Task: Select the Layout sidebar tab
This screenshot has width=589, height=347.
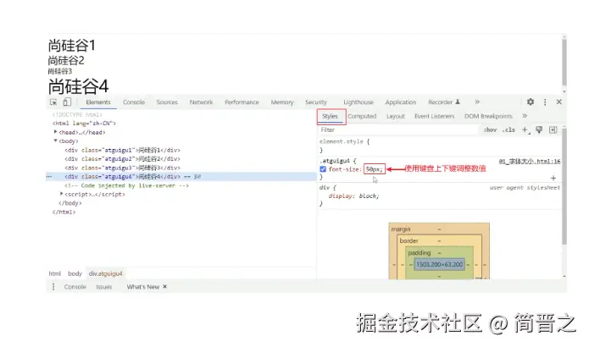Action: [x=396, y=116]
